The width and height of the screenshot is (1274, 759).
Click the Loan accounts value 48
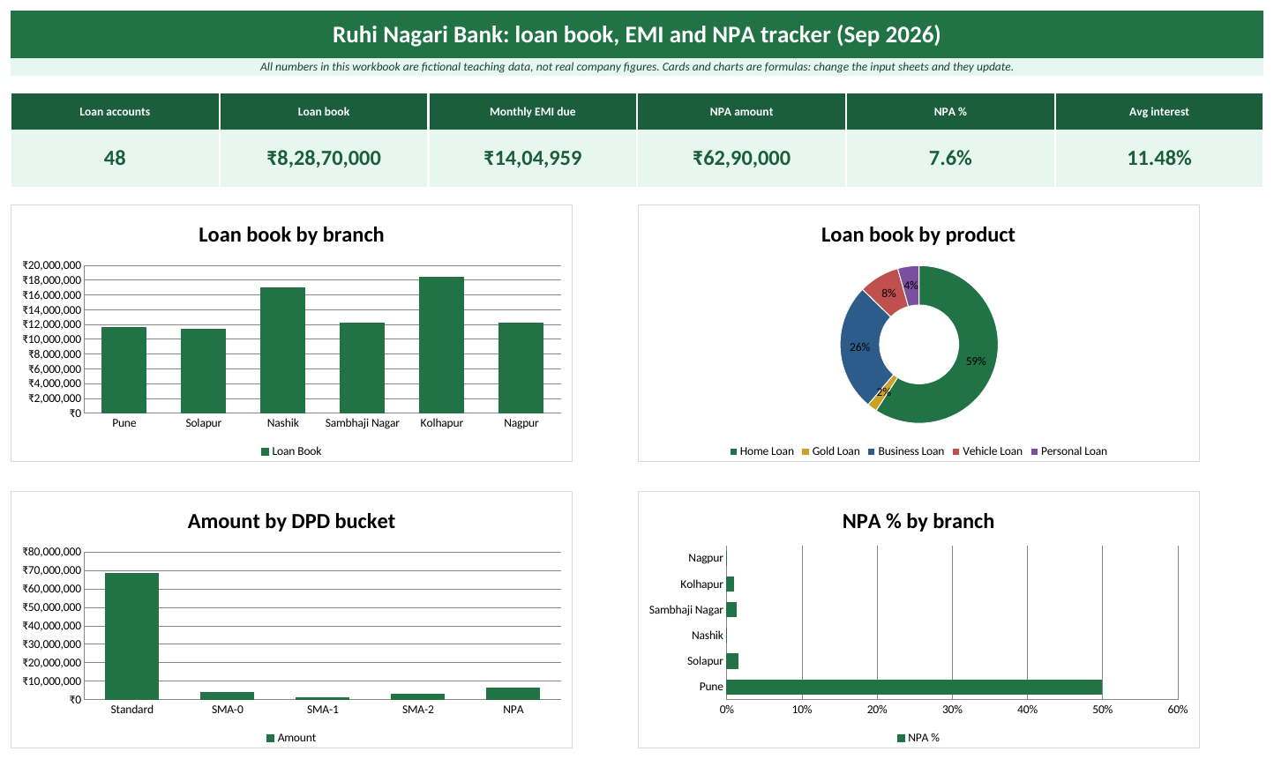click(x=115, y=159)
